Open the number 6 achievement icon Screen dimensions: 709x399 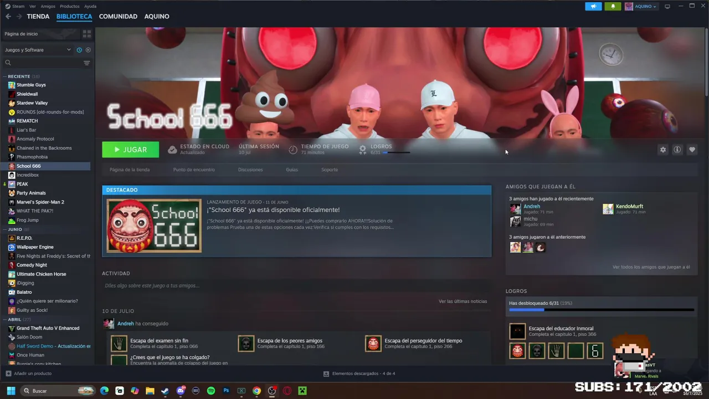595,351
